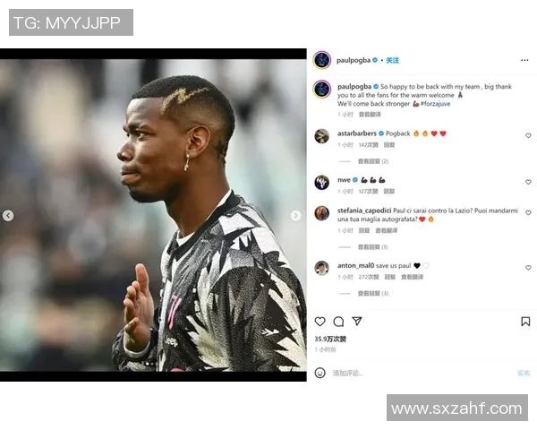Share post via paper plane icon

point(357,321)
